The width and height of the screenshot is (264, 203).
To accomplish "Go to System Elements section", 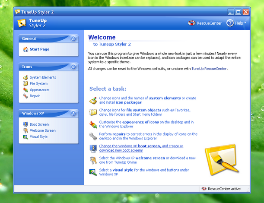I will 43,77.
